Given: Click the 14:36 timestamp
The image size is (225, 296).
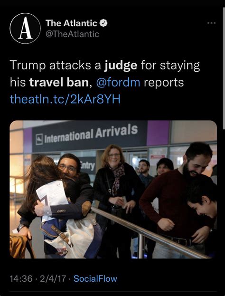Looking at the screenshot, I should 21,279.
